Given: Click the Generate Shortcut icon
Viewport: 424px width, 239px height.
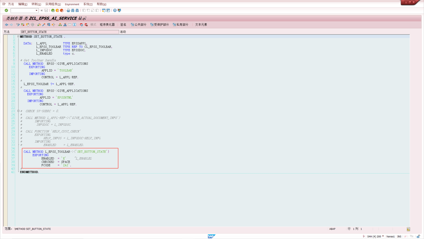Looking at the screenshot, I should coord(108,10).
